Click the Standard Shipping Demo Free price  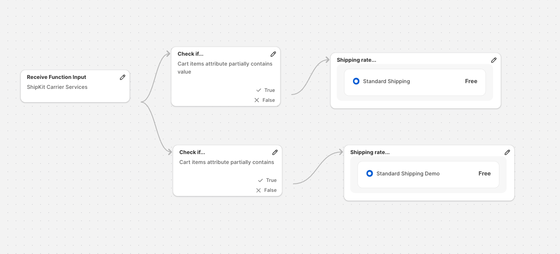(x=484, y=174)
